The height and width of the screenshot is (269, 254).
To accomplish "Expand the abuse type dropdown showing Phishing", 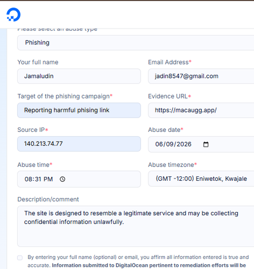I will (x=136, y=43).
